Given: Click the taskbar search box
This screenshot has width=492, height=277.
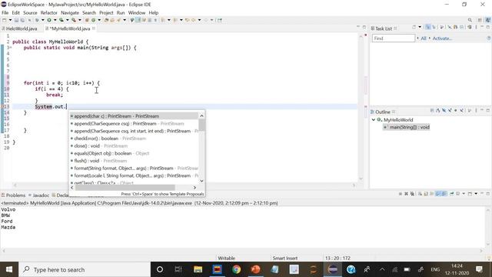Looking at the screenshot, I should (x=85, y=269).
